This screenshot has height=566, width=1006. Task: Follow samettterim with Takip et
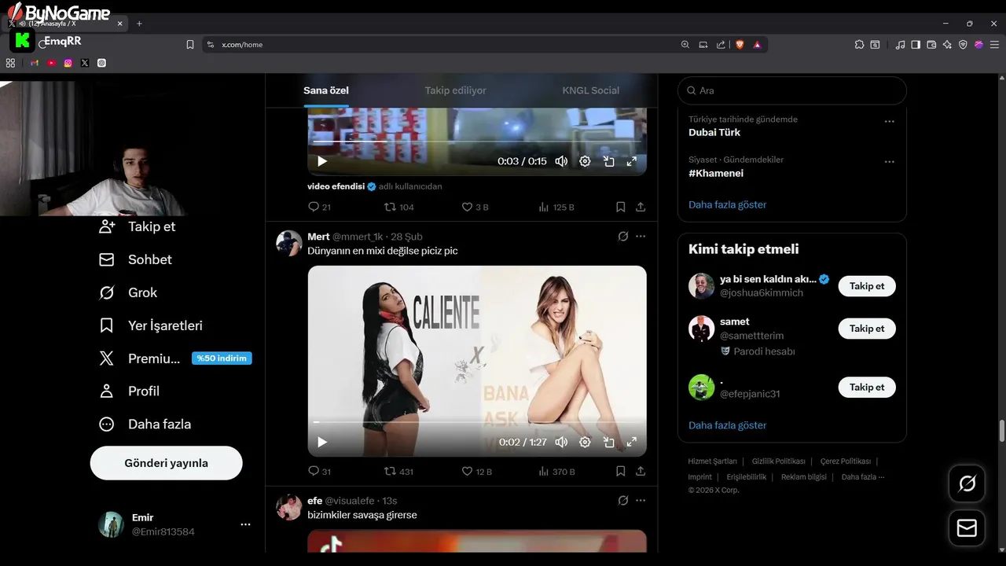tap(867, 329)
